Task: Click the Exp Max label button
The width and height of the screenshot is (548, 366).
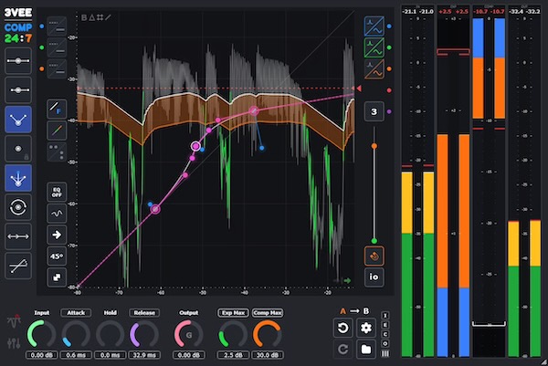Action: (233, 312)
